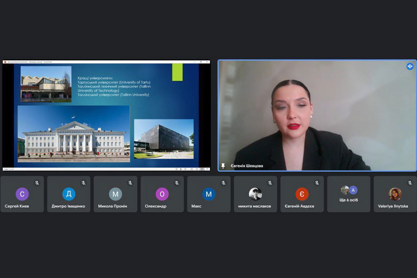
Task: Click the green rectangle on the slide
Action: coord(177,72)
